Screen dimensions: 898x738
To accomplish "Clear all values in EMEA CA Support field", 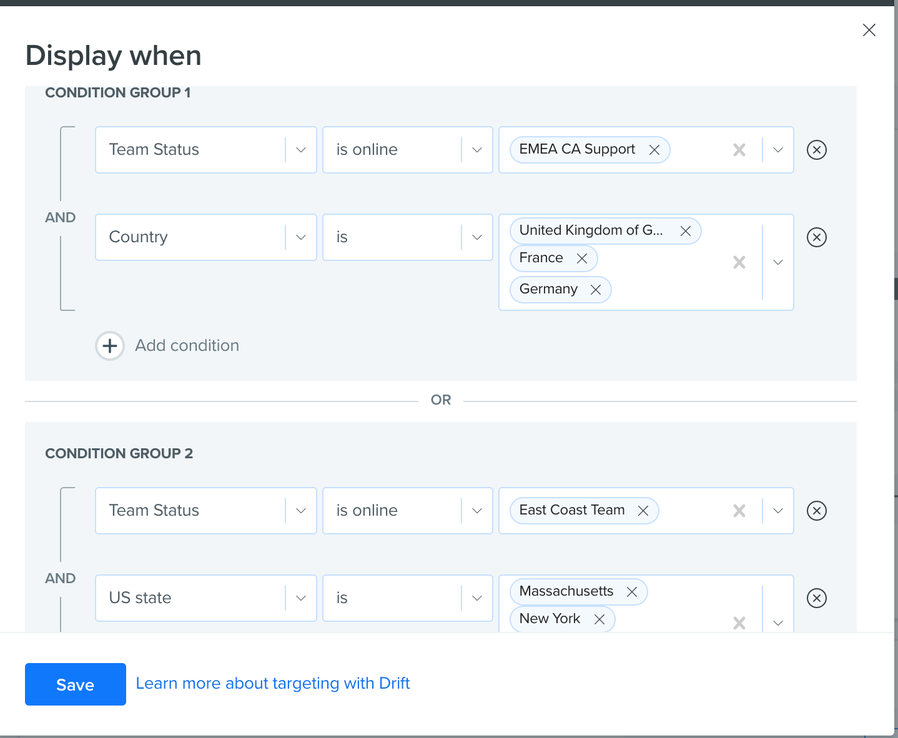I will 739,150.
